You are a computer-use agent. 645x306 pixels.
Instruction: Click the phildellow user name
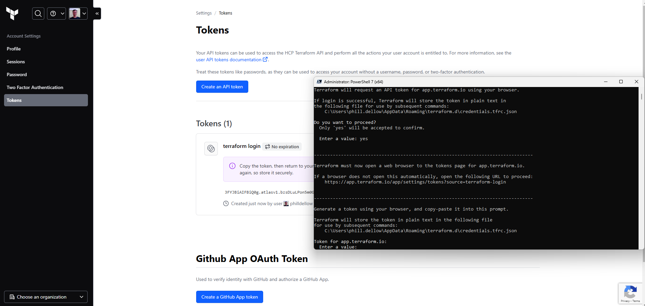[301, 203]
